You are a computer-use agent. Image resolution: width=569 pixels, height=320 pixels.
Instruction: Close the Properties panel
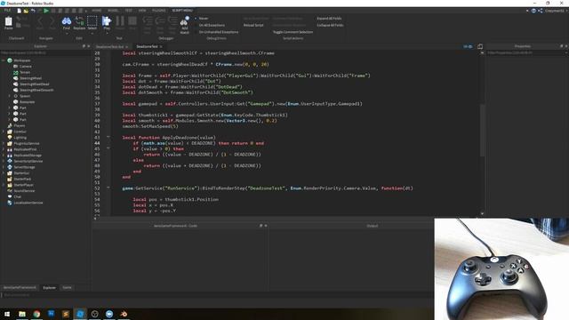coord(566,46)
